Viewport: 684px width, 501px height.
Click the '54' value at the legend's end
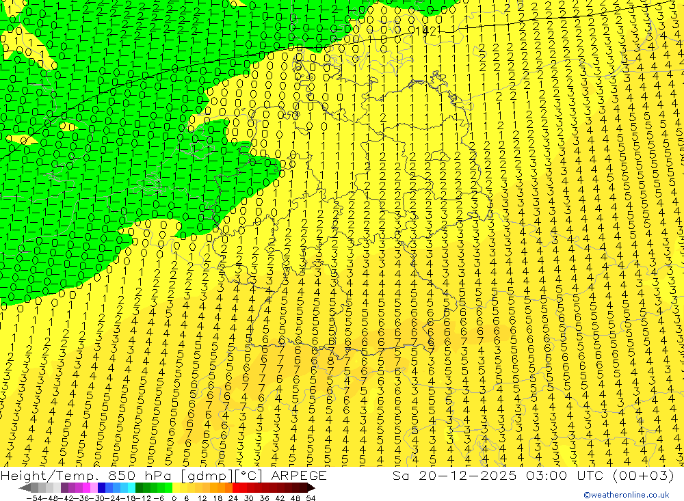[x=311, y=498]
